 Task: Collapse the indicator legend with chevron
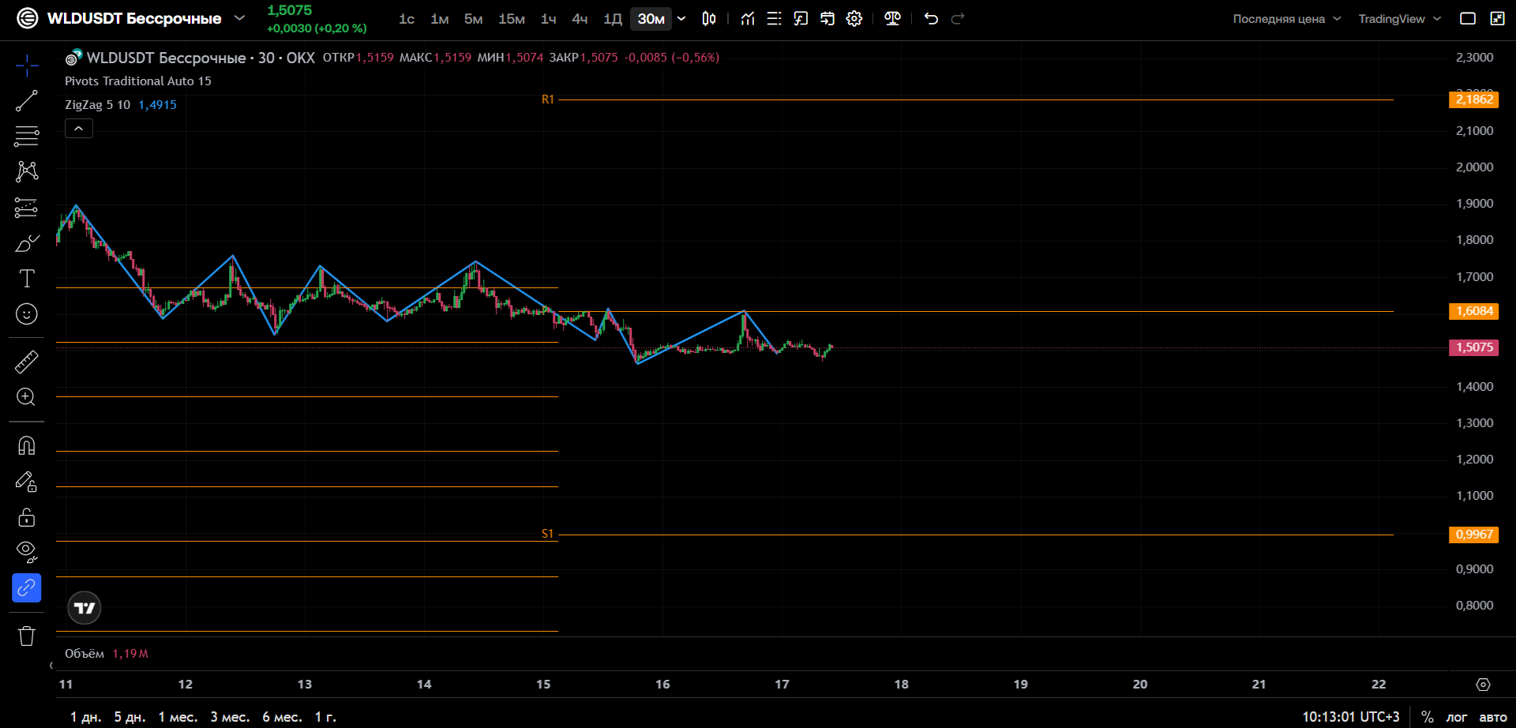(x=79, y=129)
